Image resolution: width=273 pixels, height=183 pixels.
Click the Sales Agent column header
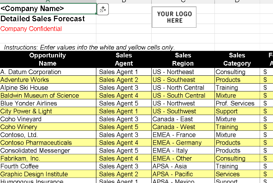(124, 59)
